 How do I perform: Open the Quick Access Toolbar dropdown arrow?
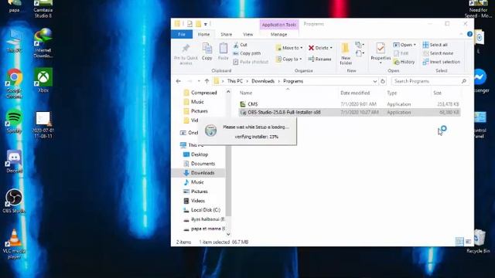(206, 24)
